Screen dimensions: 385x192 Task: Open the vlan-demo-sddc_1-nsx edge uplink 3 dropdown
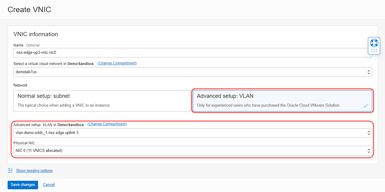pyautogui.click(x=192, y=132)
